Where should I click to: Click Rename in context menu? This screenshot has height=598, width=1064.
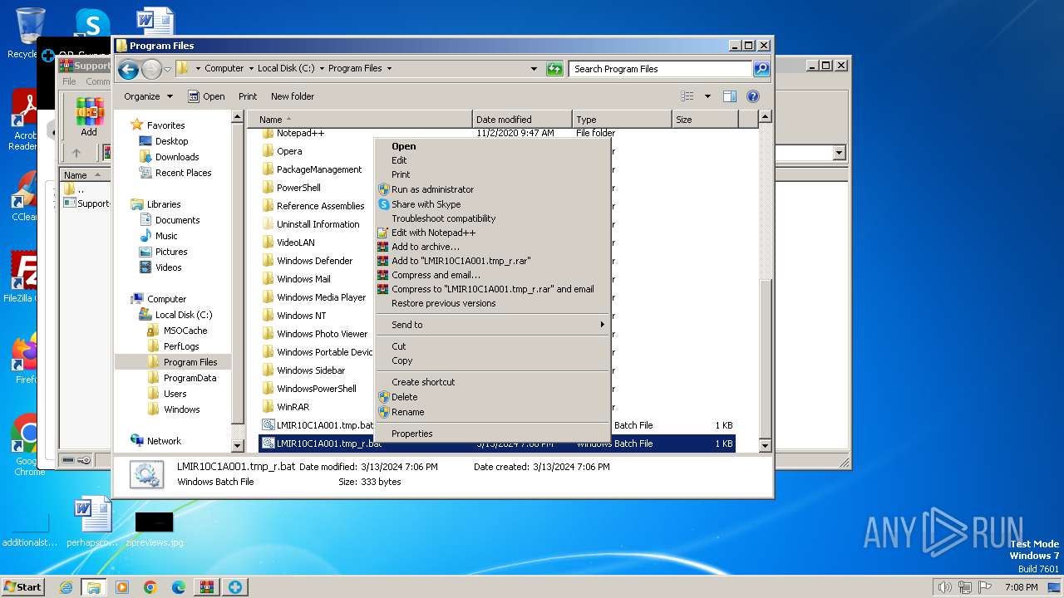(492, 412)
